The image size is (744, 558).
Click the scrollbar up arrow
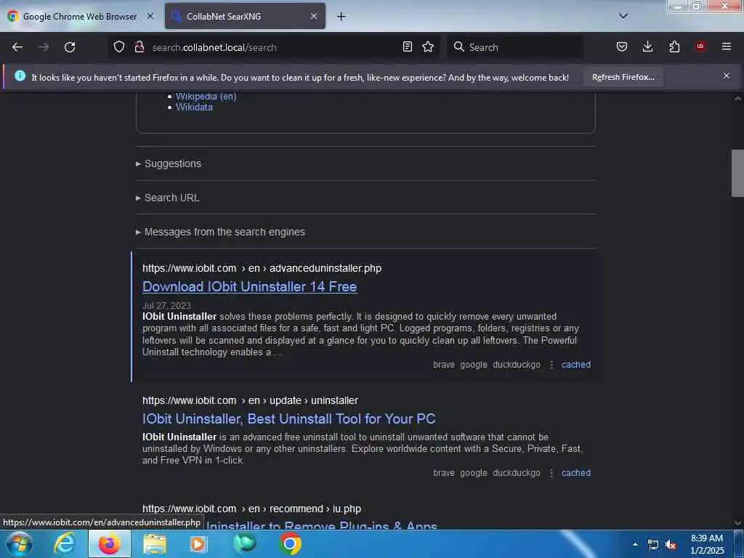click(x=737, y=99)
